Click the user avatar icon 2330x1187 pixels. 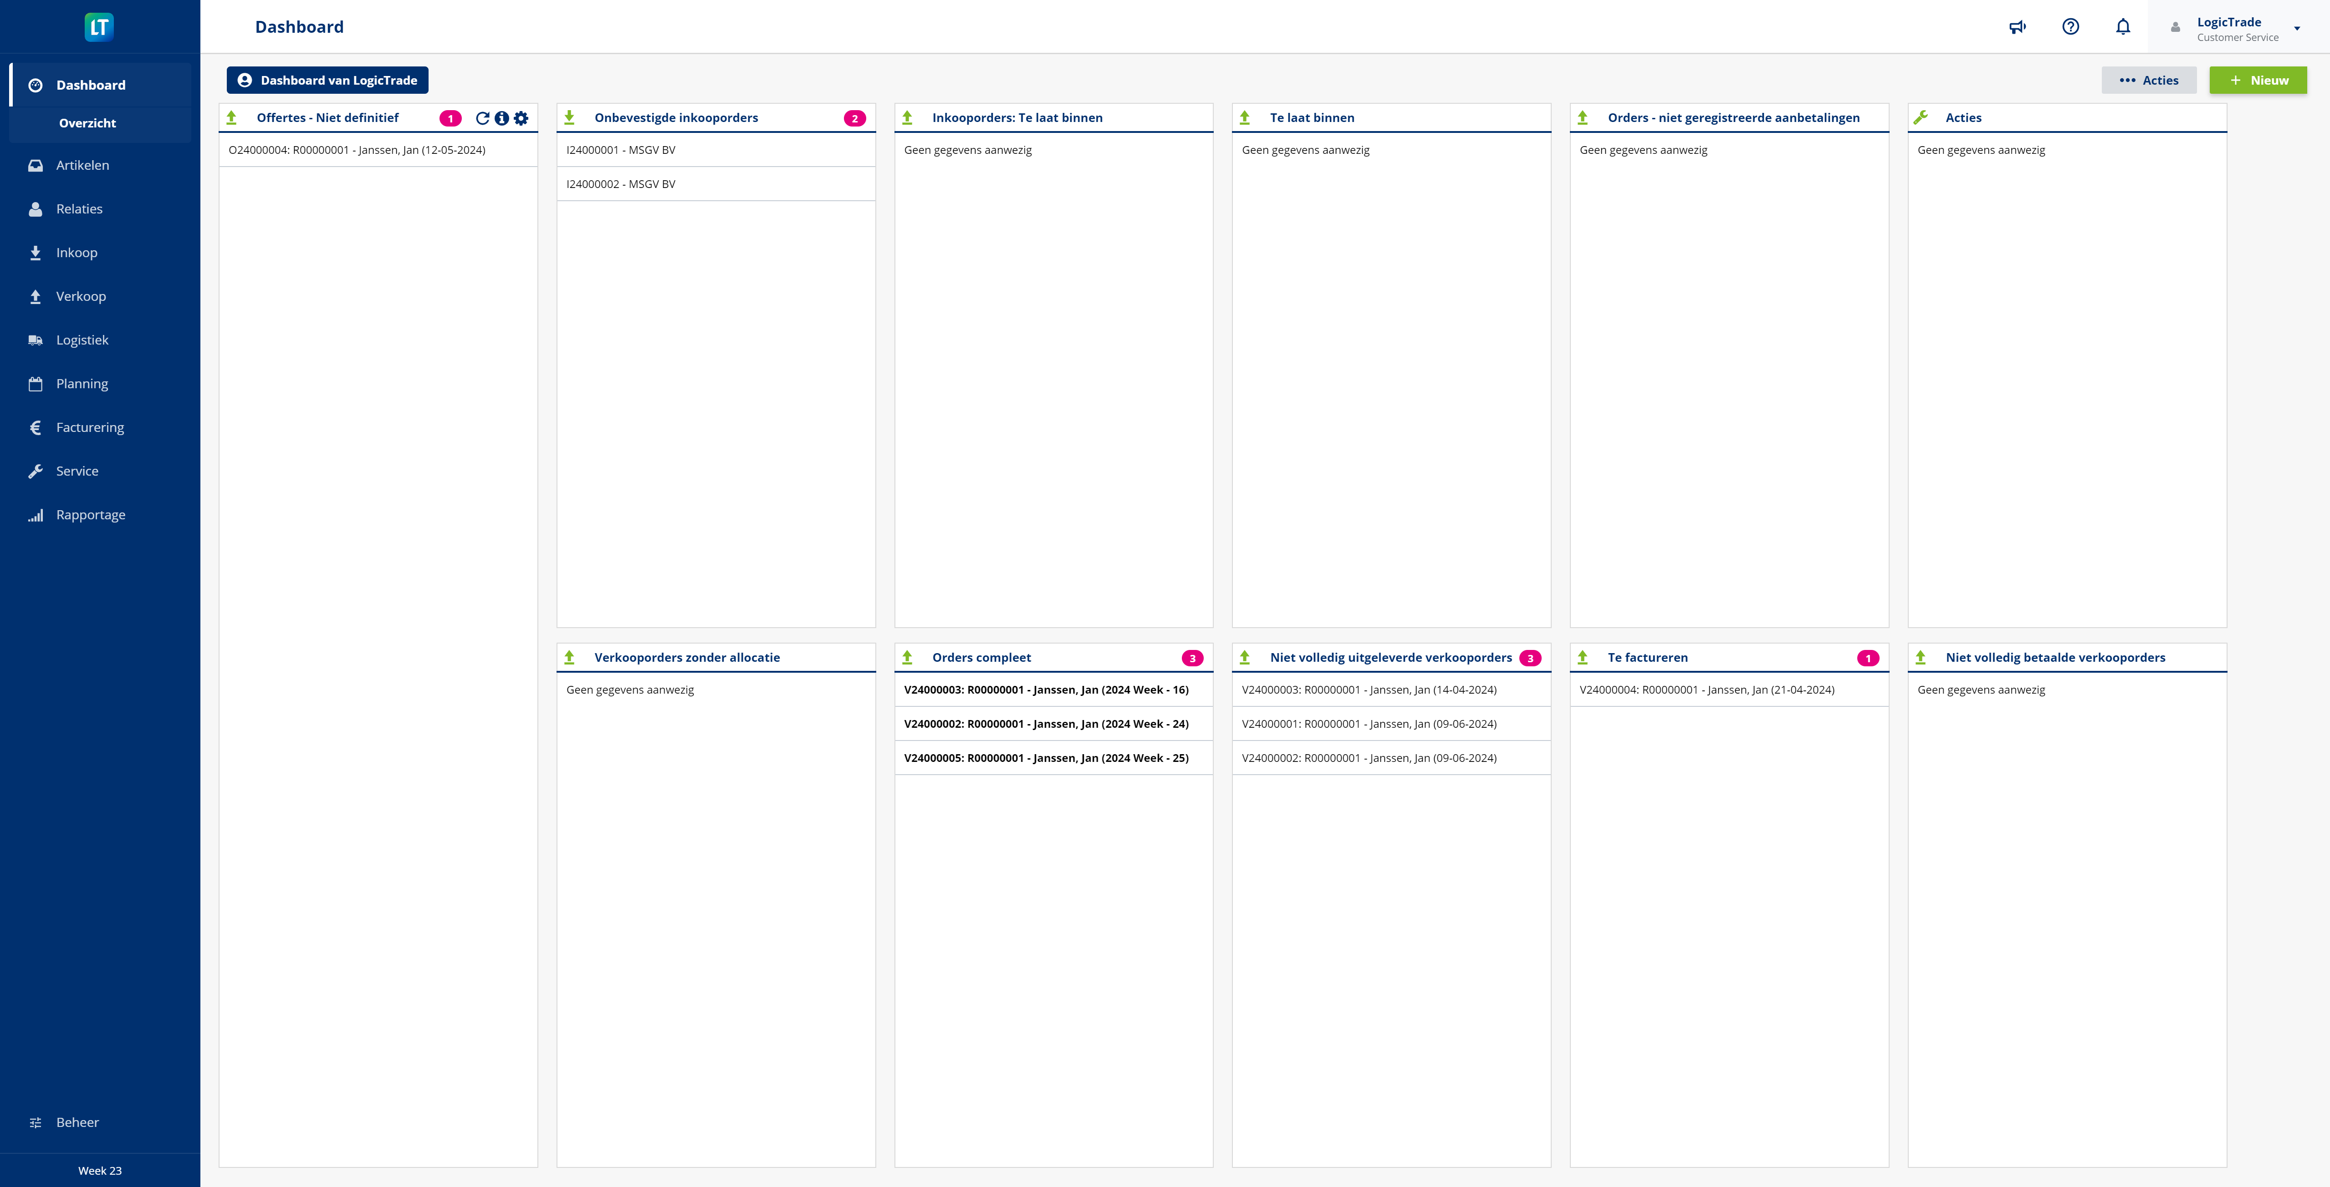pyautogui.click(x=2175, y=27)
